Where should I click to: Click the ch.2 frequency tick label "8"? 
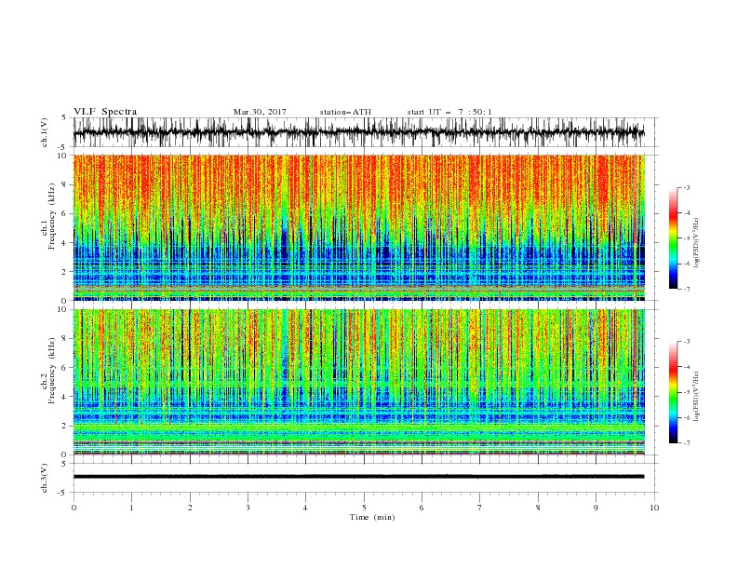(x=65, y=339)
